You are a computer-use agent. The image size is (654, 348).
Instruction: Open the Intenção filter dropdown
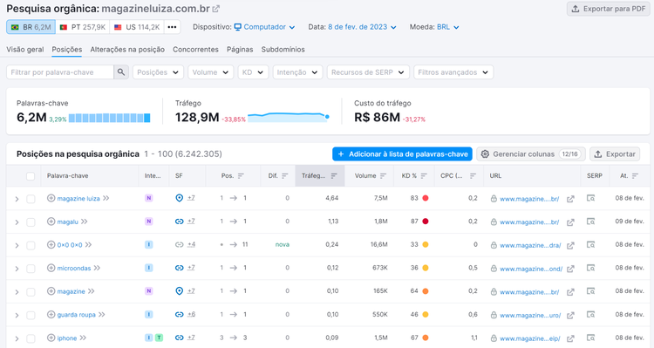coord(297,72)
